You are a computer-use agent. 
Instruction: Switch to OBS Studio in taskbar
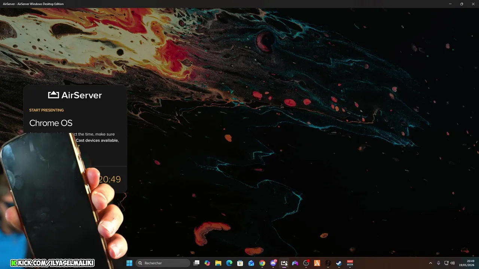coord(306,263)
